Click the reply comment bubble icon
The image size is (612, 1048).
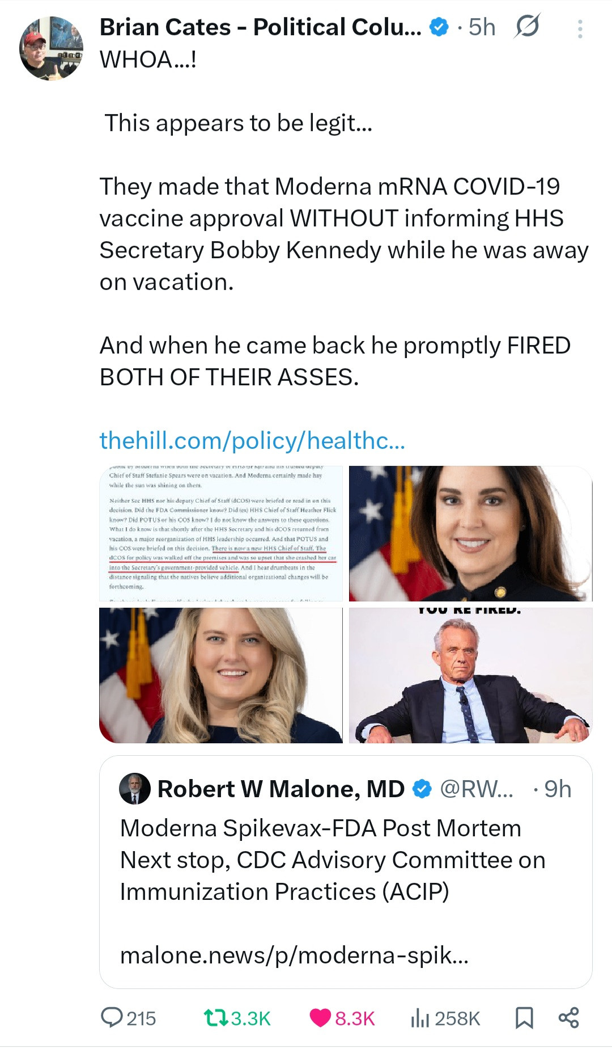tap(112, 1017)
